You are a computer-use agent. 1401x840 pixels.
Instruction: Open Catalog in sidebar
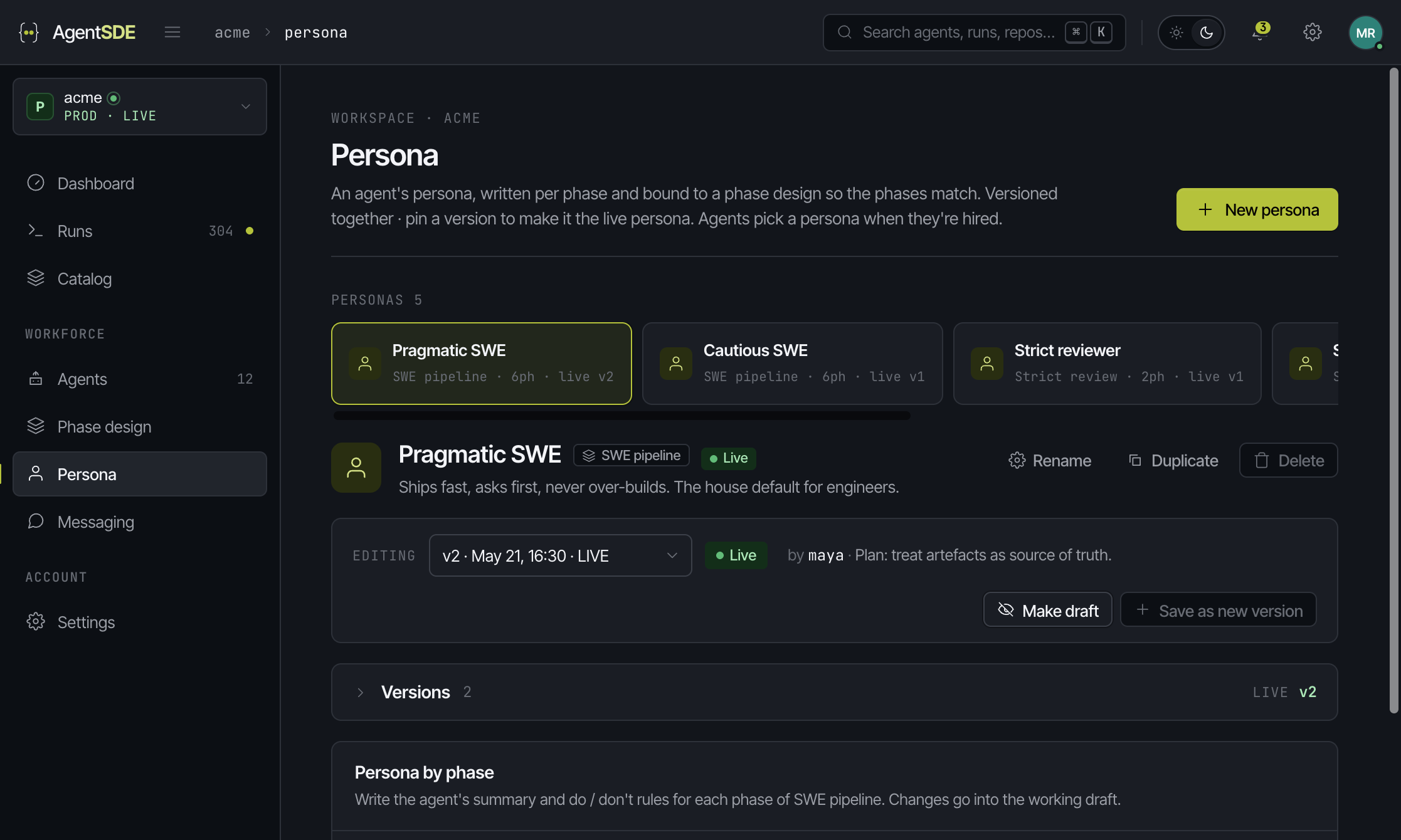coord(140,278)
